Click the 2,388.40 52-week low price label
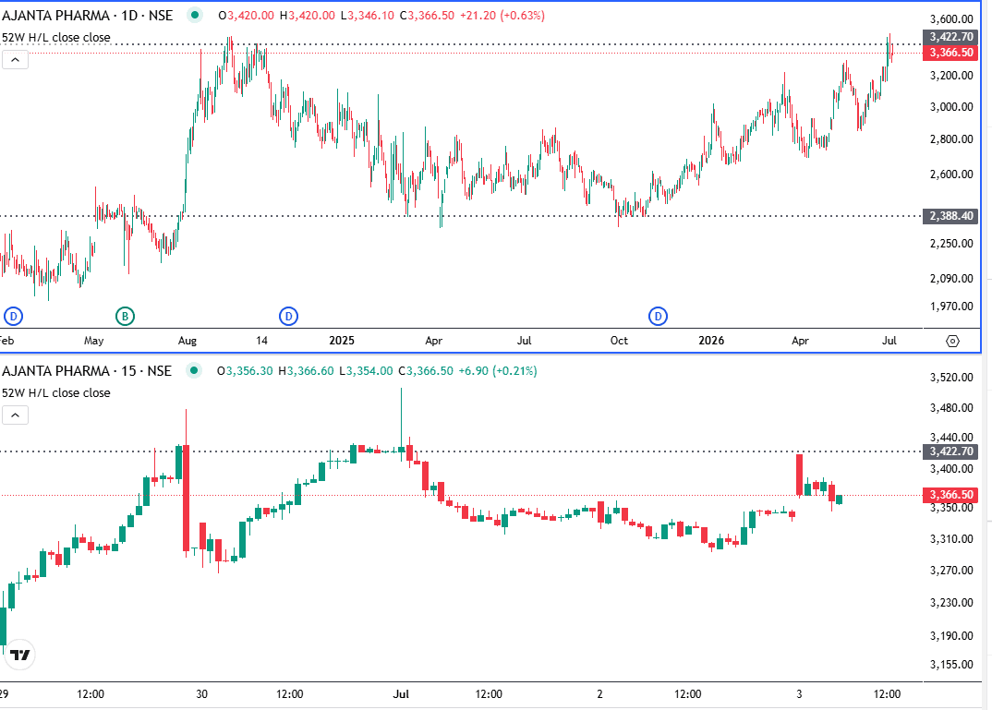Image resolution: width=992 pixels, height=710 pixels. pyautogui.click(x=950, y=216)
